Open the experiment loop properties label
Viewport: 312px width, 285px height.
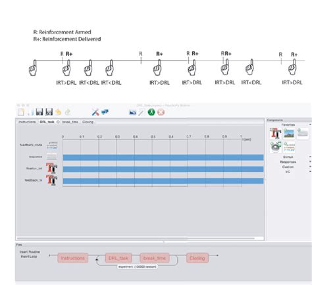[x=138, y=267]
